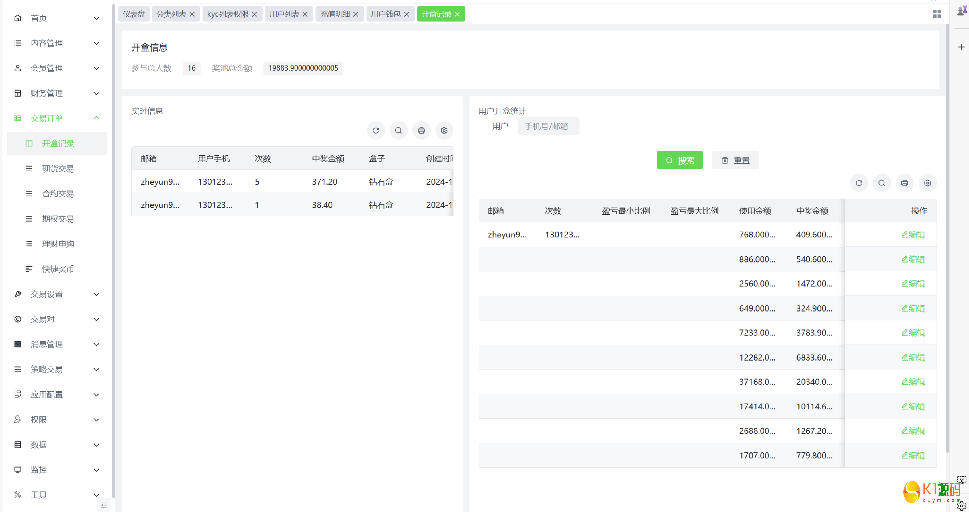Open column settings for 用户开盒统计 table

point(927,183)
